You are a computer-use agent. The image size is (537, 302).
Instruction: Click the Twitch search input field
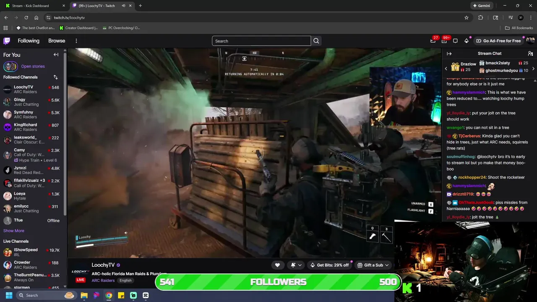(x=261, y=41)
